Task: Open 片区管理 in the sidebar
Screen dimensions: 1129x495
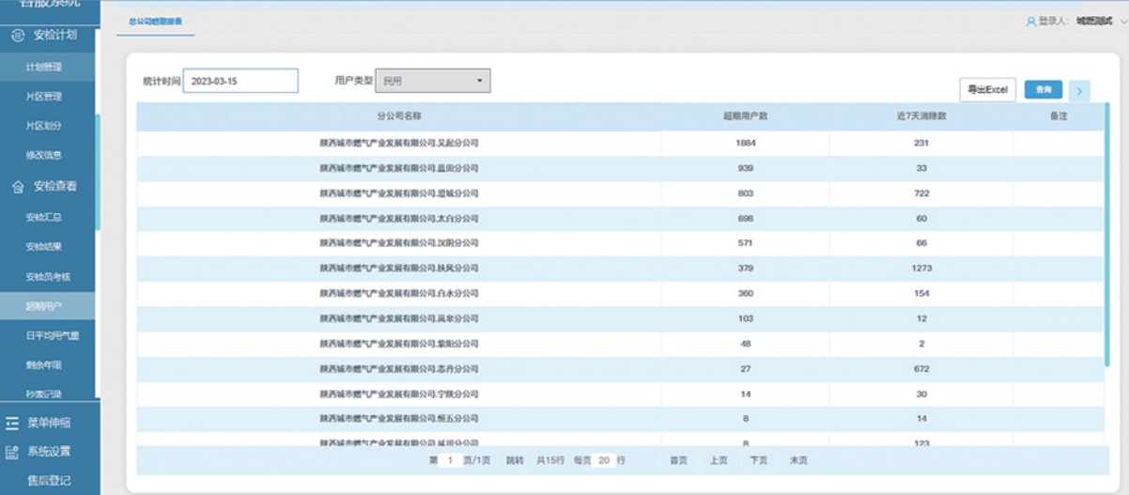Action: [44, 96]
